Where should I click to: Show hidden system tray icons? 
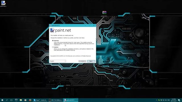[156, 100]
